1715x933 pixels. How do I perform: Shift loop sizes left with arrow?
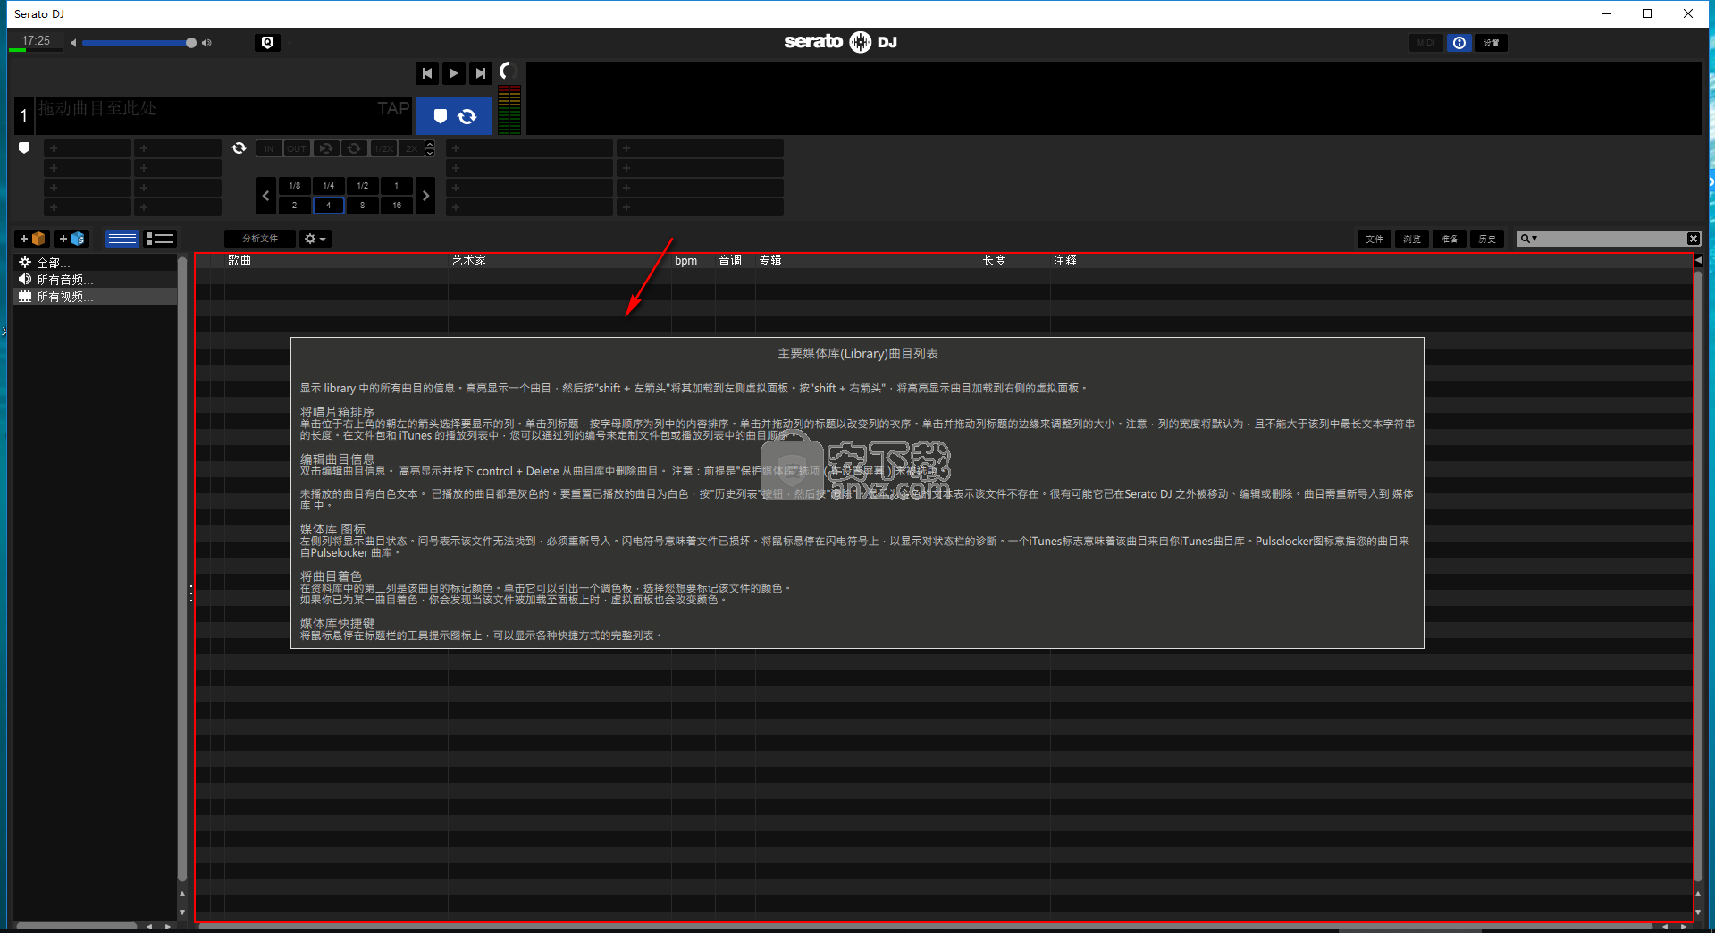(265, 196)
